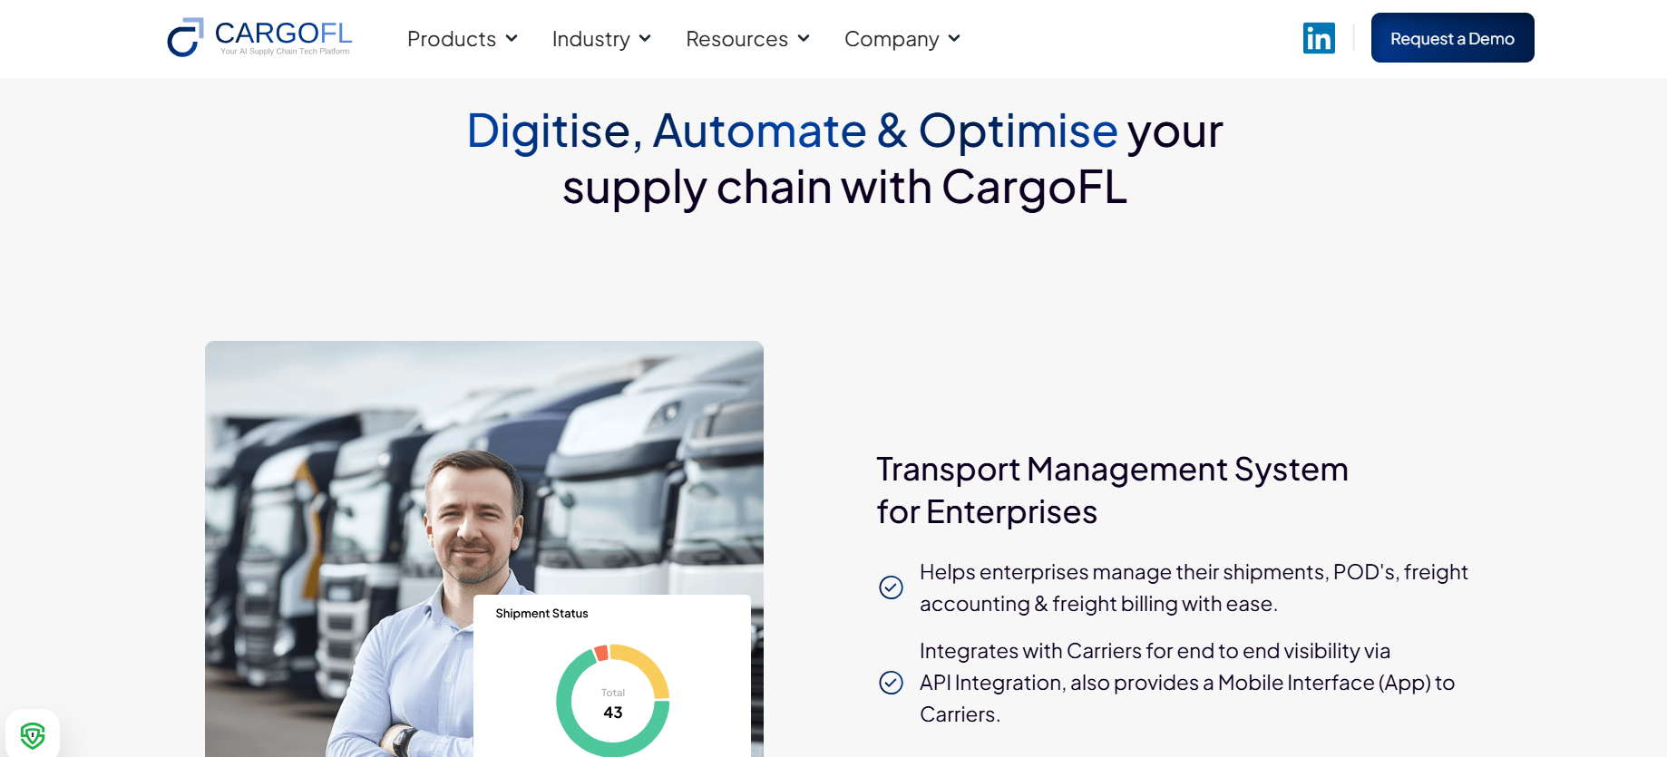Open the Company menu
The height and width of the screenshot is (757, 1667).
892,39
